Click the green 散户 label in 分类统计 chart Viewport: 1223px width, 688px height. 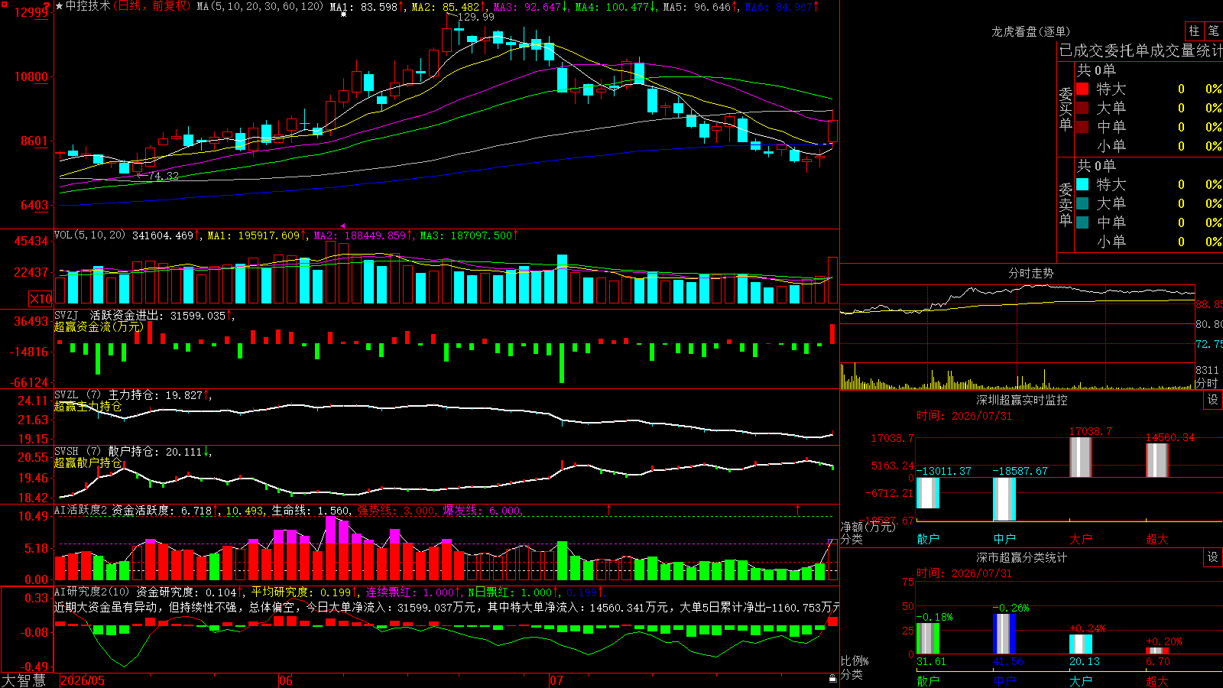928,680
